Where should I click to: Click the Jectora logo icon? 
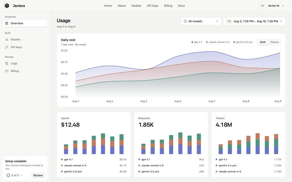click(7, 6)
